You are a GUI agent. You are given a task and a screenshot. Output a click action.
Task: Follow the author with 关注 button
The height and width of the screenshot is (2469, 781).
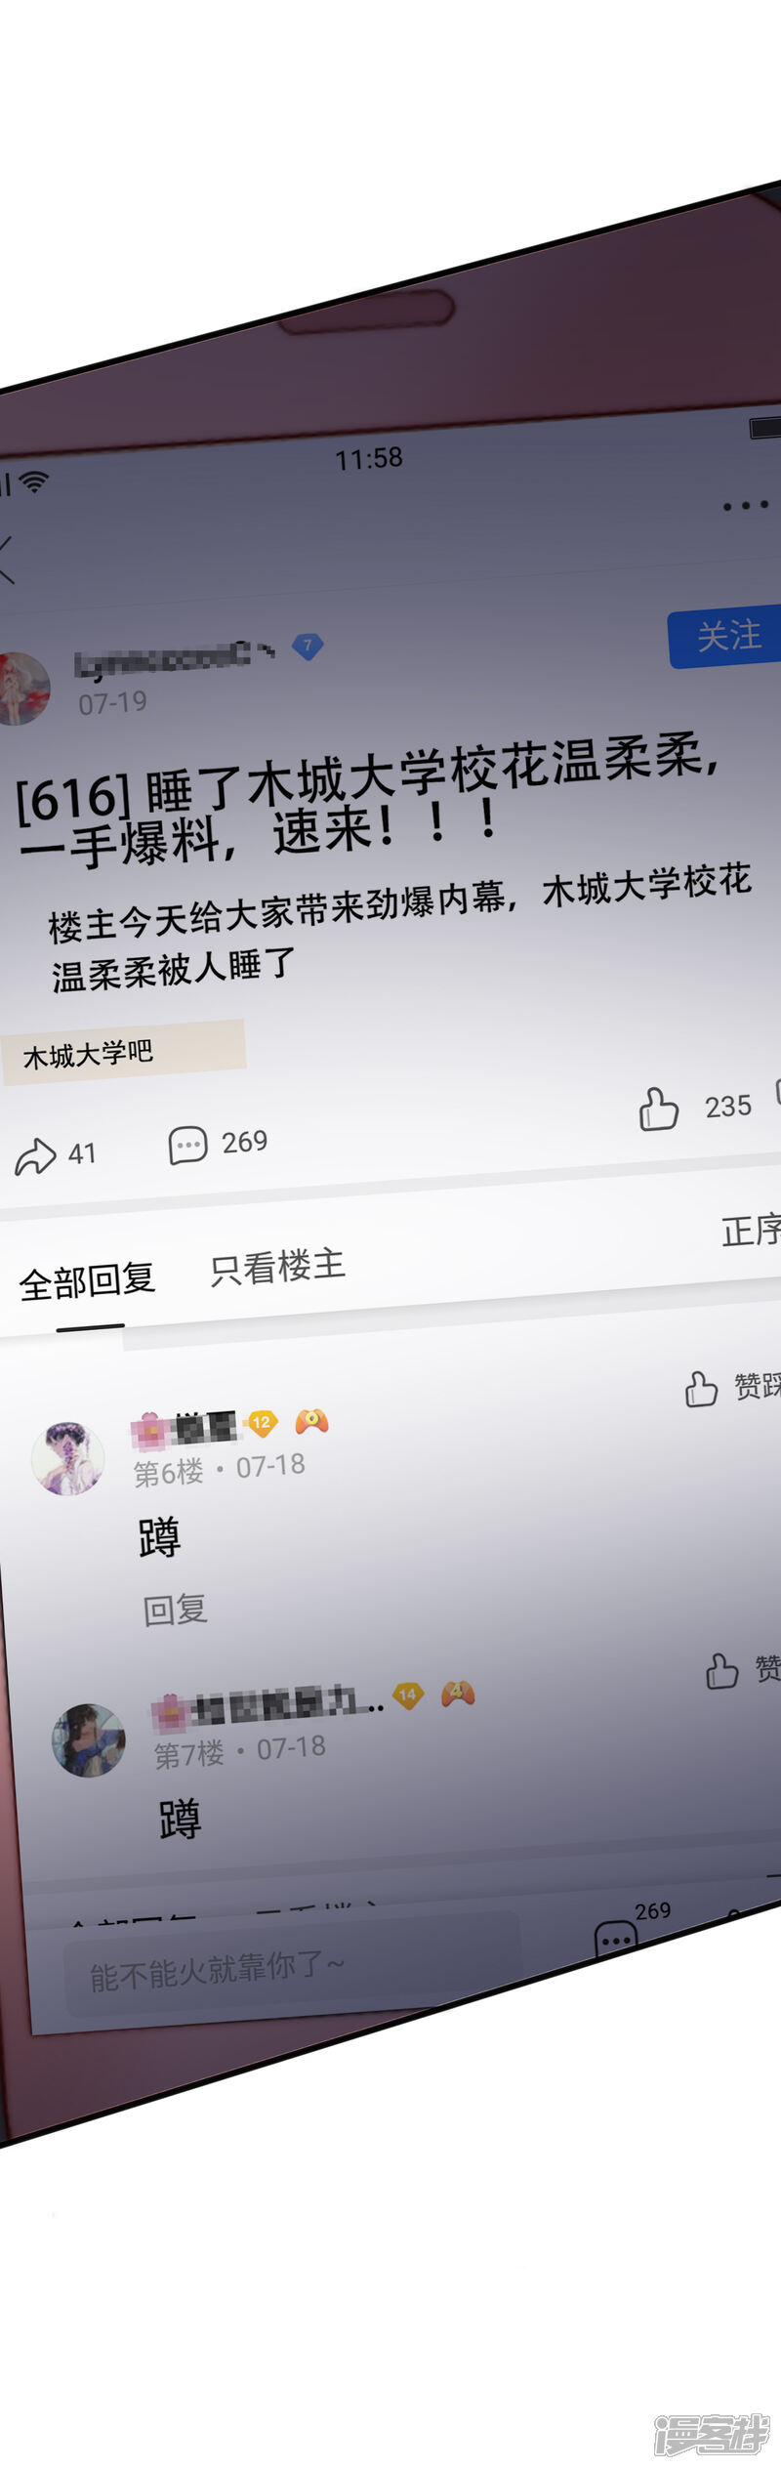[725, 637]
